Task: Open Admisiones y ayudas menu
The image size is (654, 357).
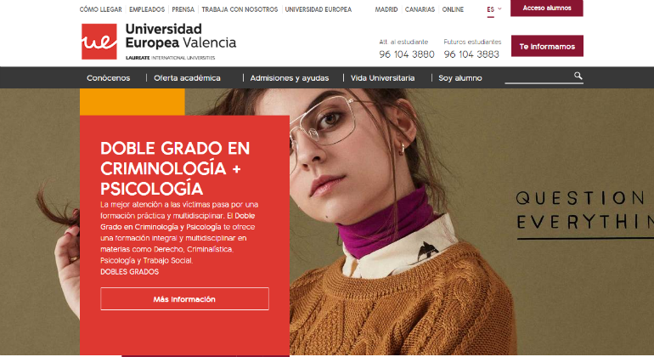Action: tap(289, 78)
